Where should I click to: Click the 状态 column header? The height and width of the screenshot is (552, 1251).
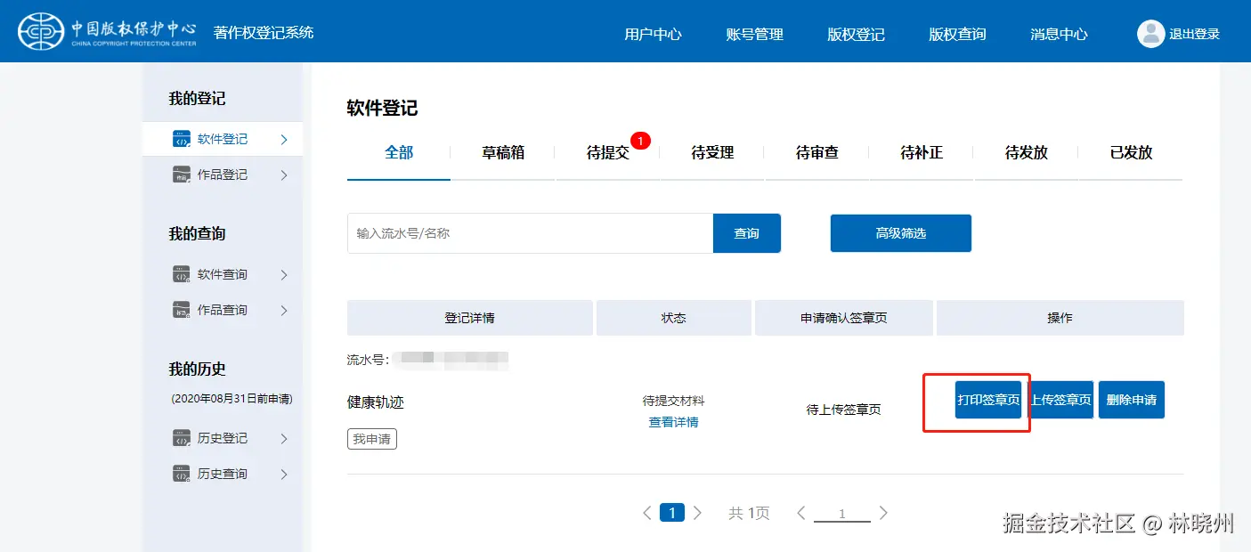click(674, 318)
